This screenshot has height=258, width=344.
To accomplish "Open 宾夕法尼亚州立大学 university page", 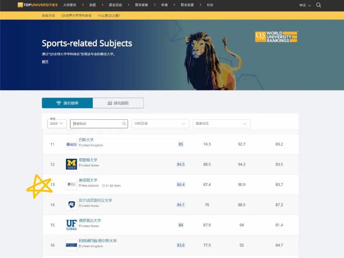I will pos(95,201).
